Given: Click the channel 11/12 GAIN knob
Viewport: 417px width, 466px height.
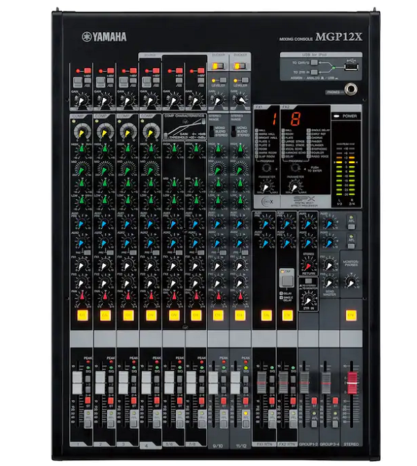Looking at the screenshot, I should click(240, 100).
